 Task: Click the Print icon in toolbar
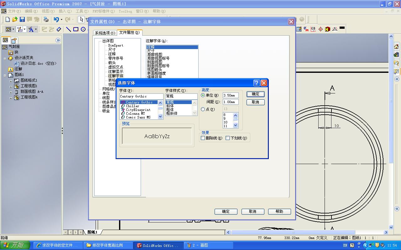click(46, 20)
